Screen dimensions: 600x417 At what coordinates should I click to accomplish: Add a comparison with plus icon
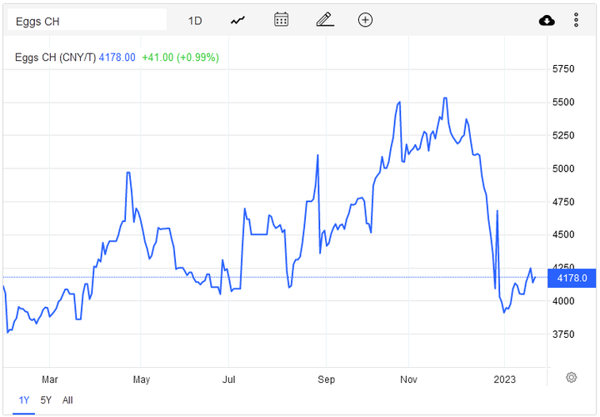pos(365,20)
